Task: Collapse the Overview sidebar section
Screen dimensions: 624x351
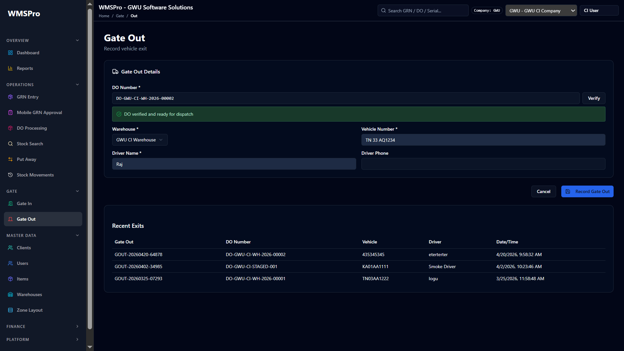Action: (77, 40)
